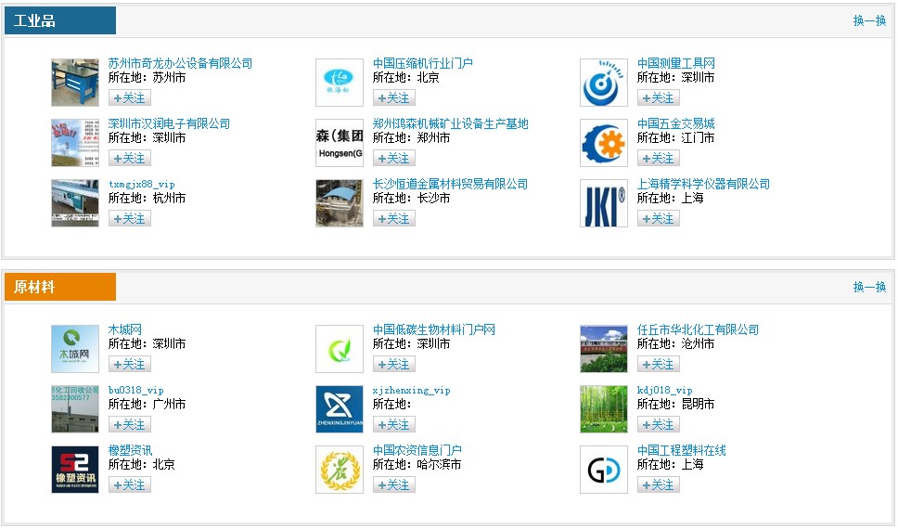This screenshot has height=529, width=898.
Task: Click the JKI logo of 上海精学科学仪器
Action: click(x=603, y=203)
